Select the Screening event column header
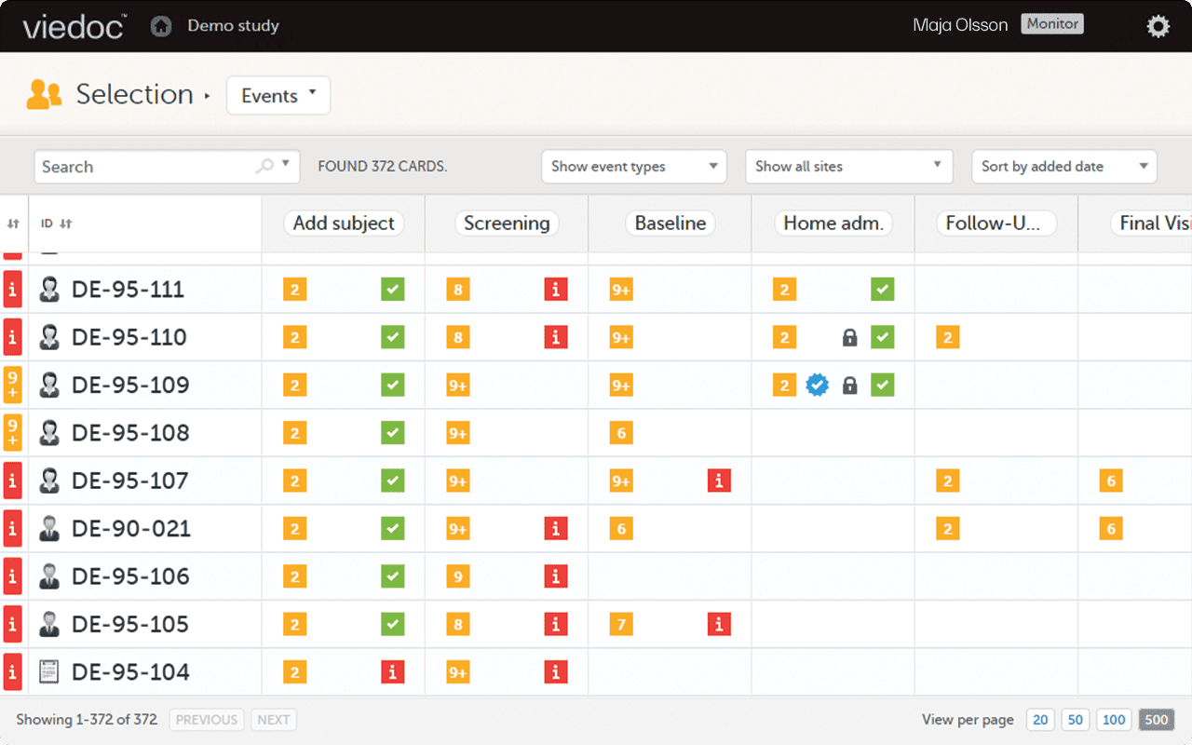 (x=507, y=223)
